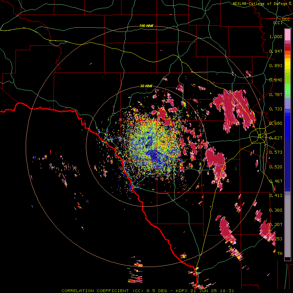Select the 0.520 scale value

[276, 167]
